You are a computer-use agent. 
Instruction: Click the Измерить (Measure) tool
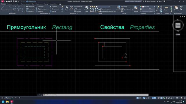tap(166, 8)
